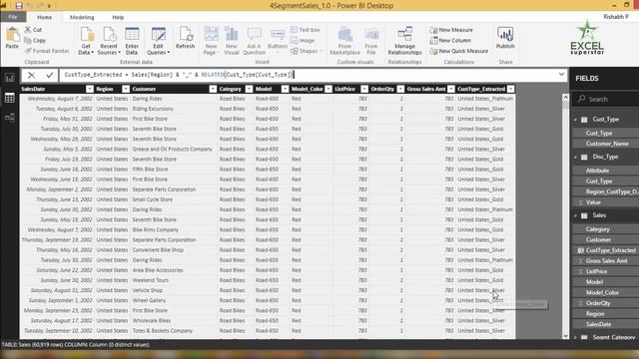
Task: Open Customer column filter dropdown
Action: point(213,89)
